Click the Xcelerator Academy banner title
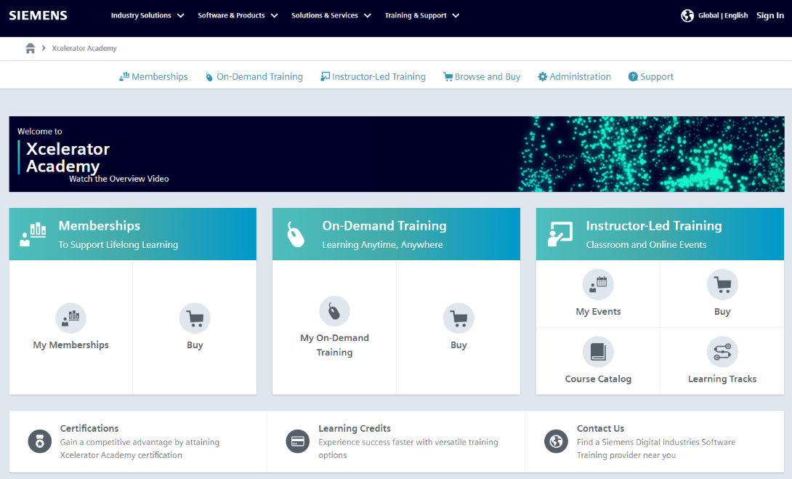The height and width of the screenshot is (479, 792). click(68, 158)
